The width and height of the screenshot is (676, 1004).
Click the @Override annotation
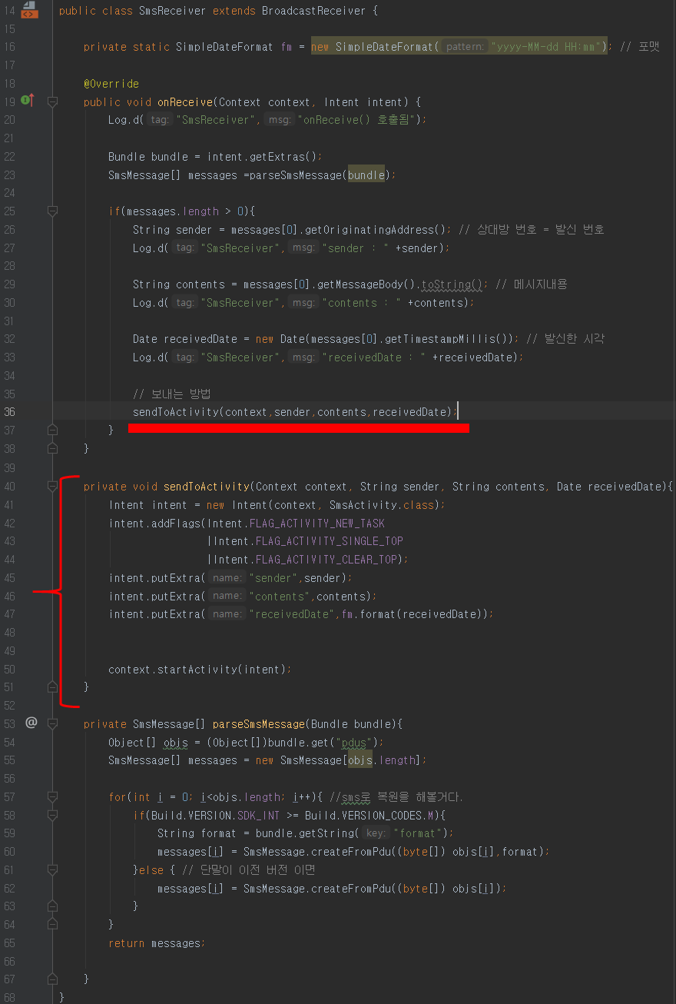[x=111, y=83]
